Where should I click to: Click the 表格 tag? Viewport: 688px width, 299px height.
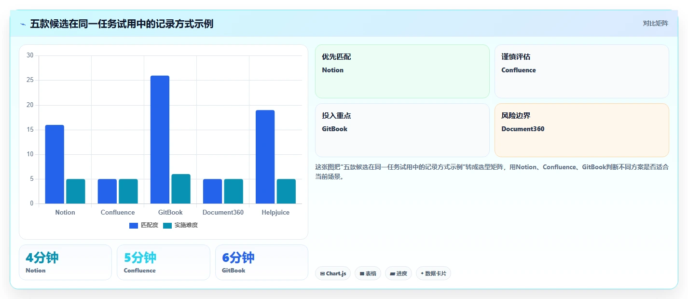point(368,273)
